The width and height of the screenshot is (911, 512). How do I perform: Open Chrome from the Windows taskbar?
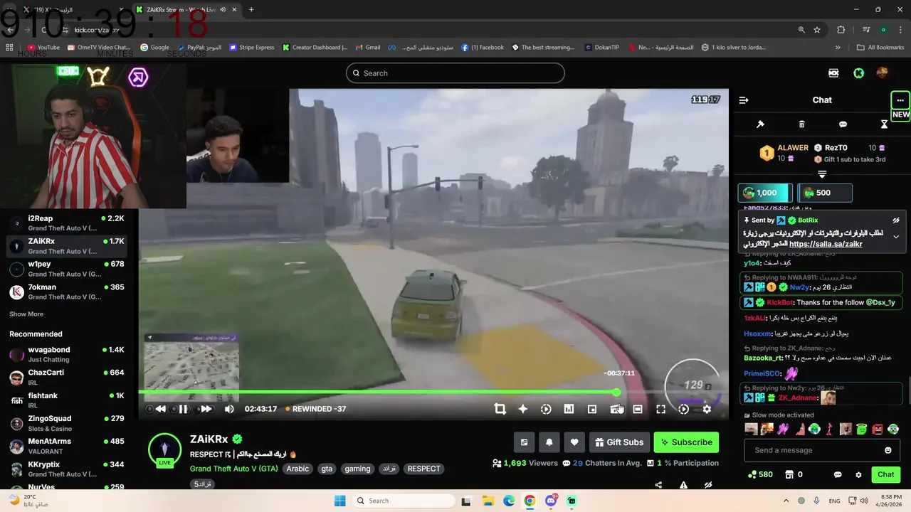pyautogui.click(x=530, y=501)
